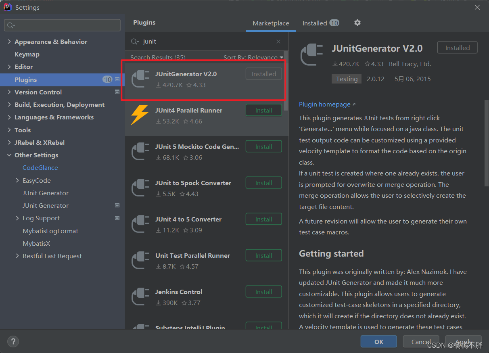Open the Plugin homepage link
489x353 pixels.
(327, 104)
